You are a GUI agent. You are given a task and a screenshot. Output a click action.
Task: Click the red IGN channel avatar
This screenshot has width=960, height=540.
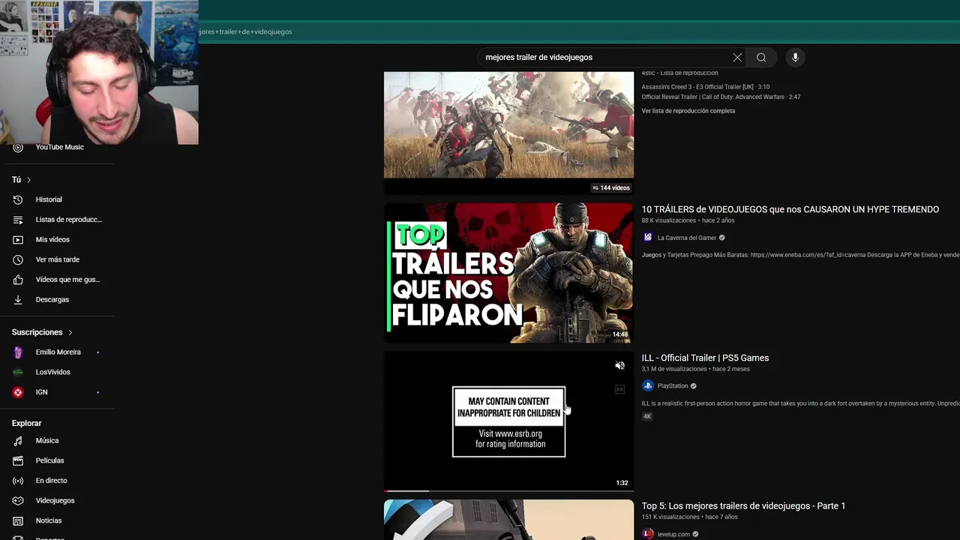(x=19, y=392)
